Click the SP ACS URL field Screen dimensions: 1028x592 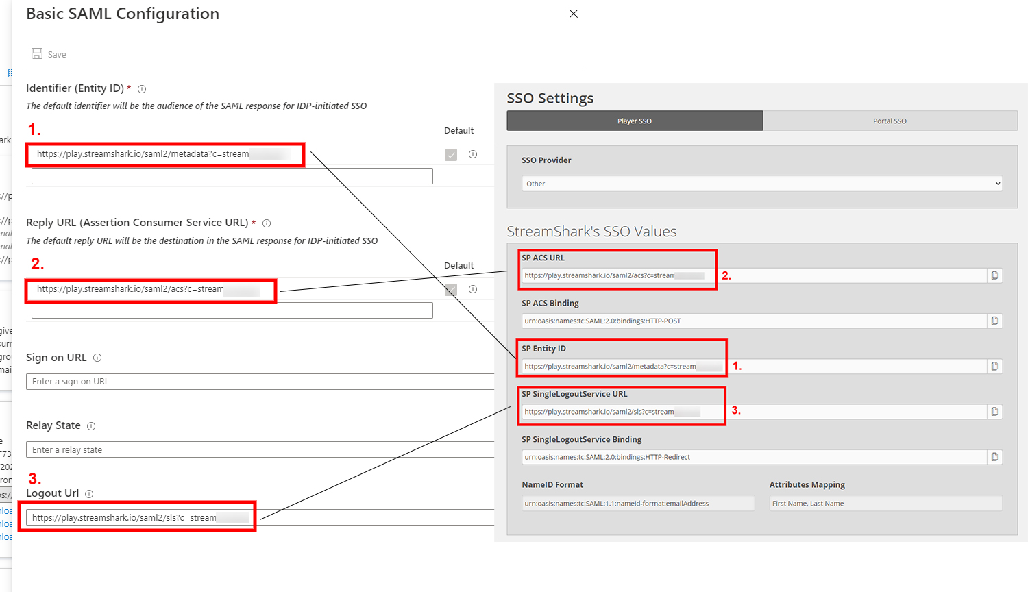(754, 275)
